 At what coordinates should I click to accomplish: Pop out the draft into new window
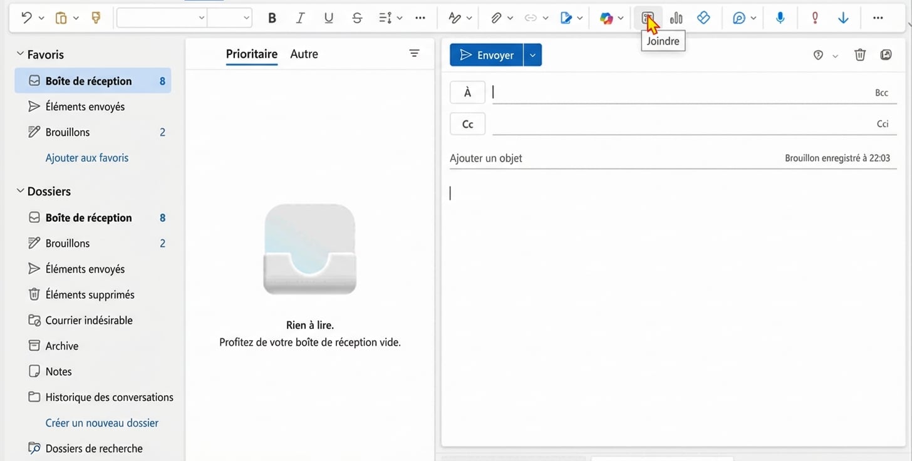pos(886,55)
